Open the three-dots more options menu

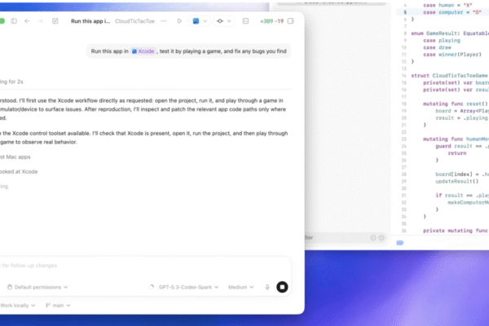tap(164, 21)
